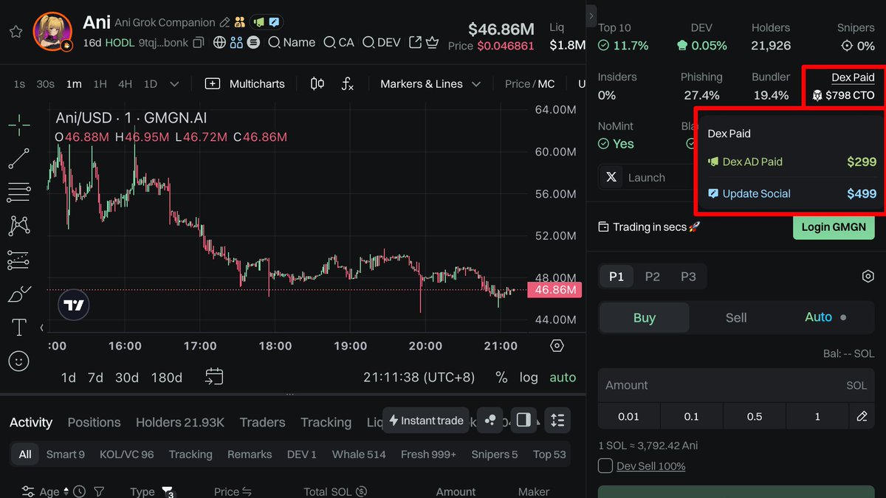Filter activity by Snipers 5

coord(495,454)
